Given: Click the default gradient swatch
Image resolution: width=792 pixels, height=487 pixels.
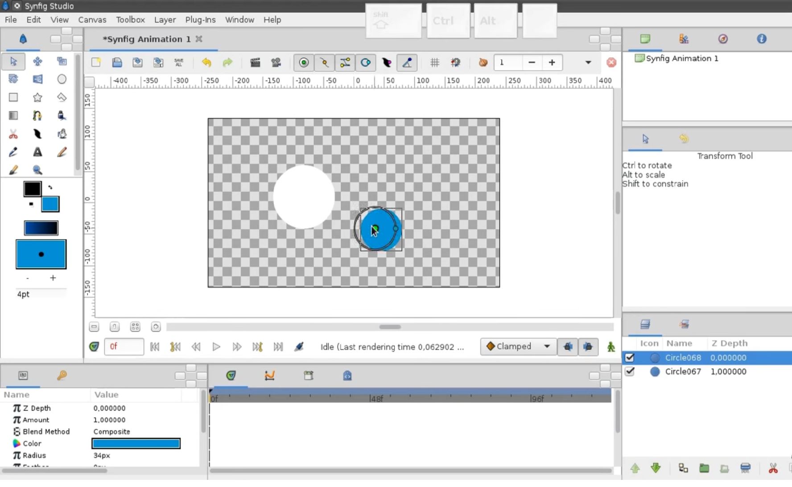Looking at the screenshot, I should (x=41, y=228).
